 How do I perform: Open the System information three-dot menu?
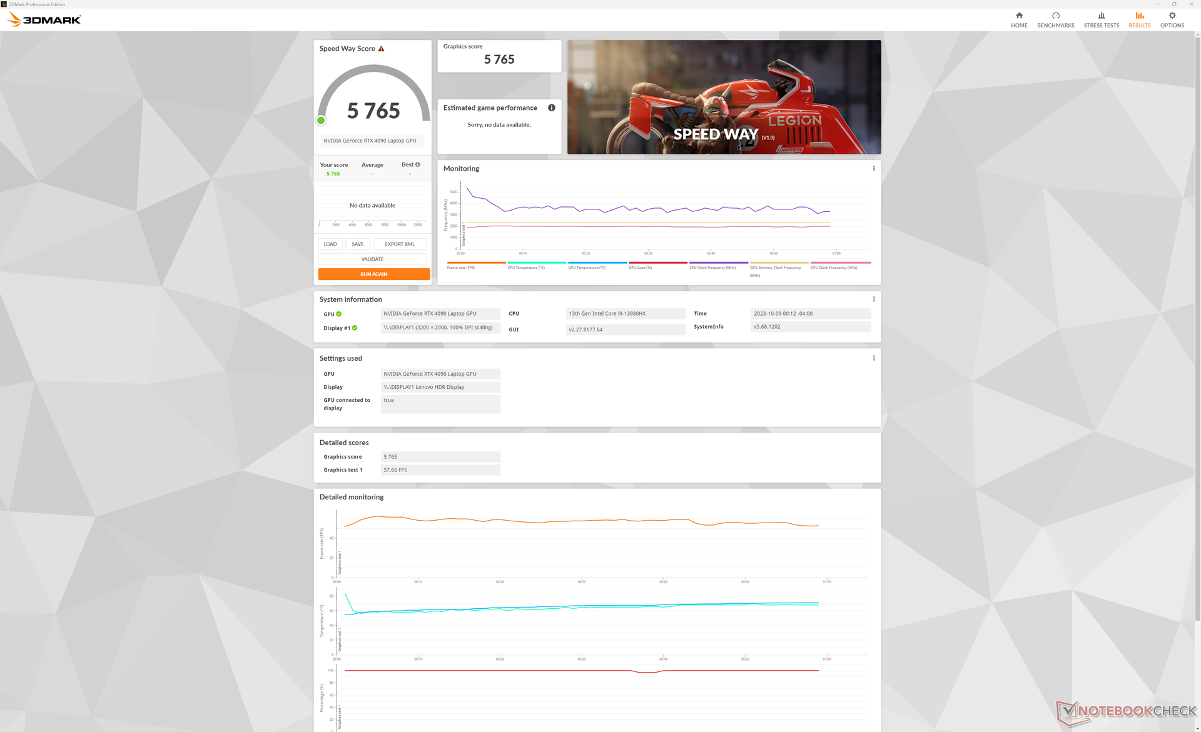(873, 299)
